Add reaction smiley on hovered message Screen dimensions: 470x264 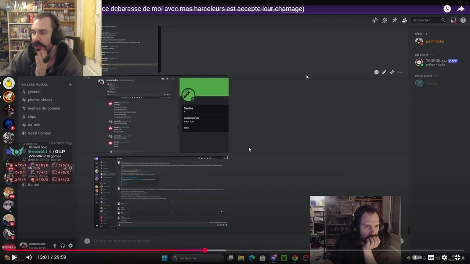[x=376, y=72]
